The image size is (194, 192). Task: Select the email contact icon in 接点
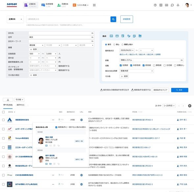point(117,36)
